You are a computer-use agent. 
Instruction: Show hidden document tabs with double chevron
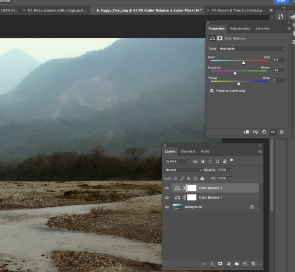[271, 10]
